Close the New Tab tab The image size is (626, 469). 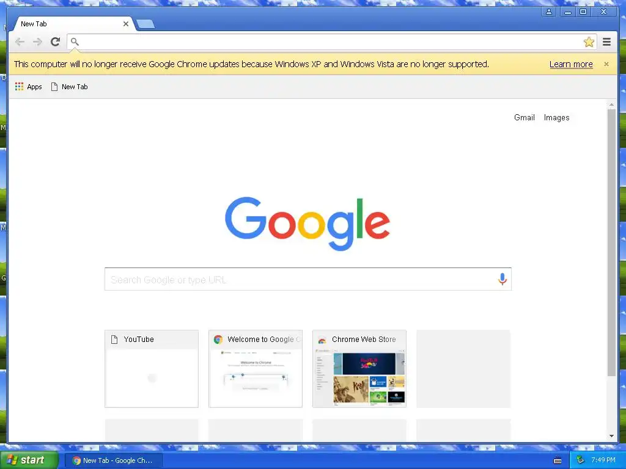click(x=126, y=24)
